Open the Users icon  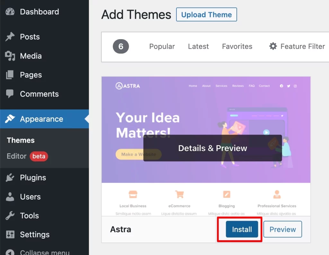coord(10,197)
